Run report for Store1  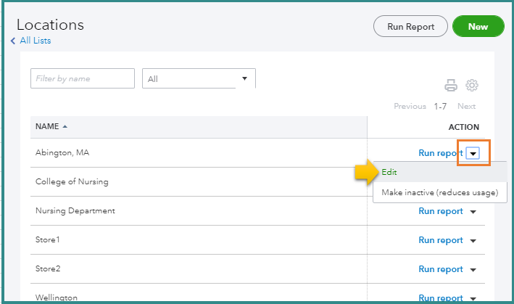(x=441, y=241)
